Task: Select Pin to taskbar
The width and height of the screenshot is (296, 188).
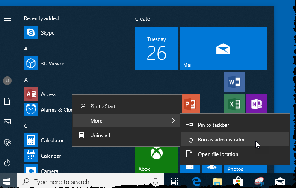Action: pyautogui.click(x=235, y=125)
